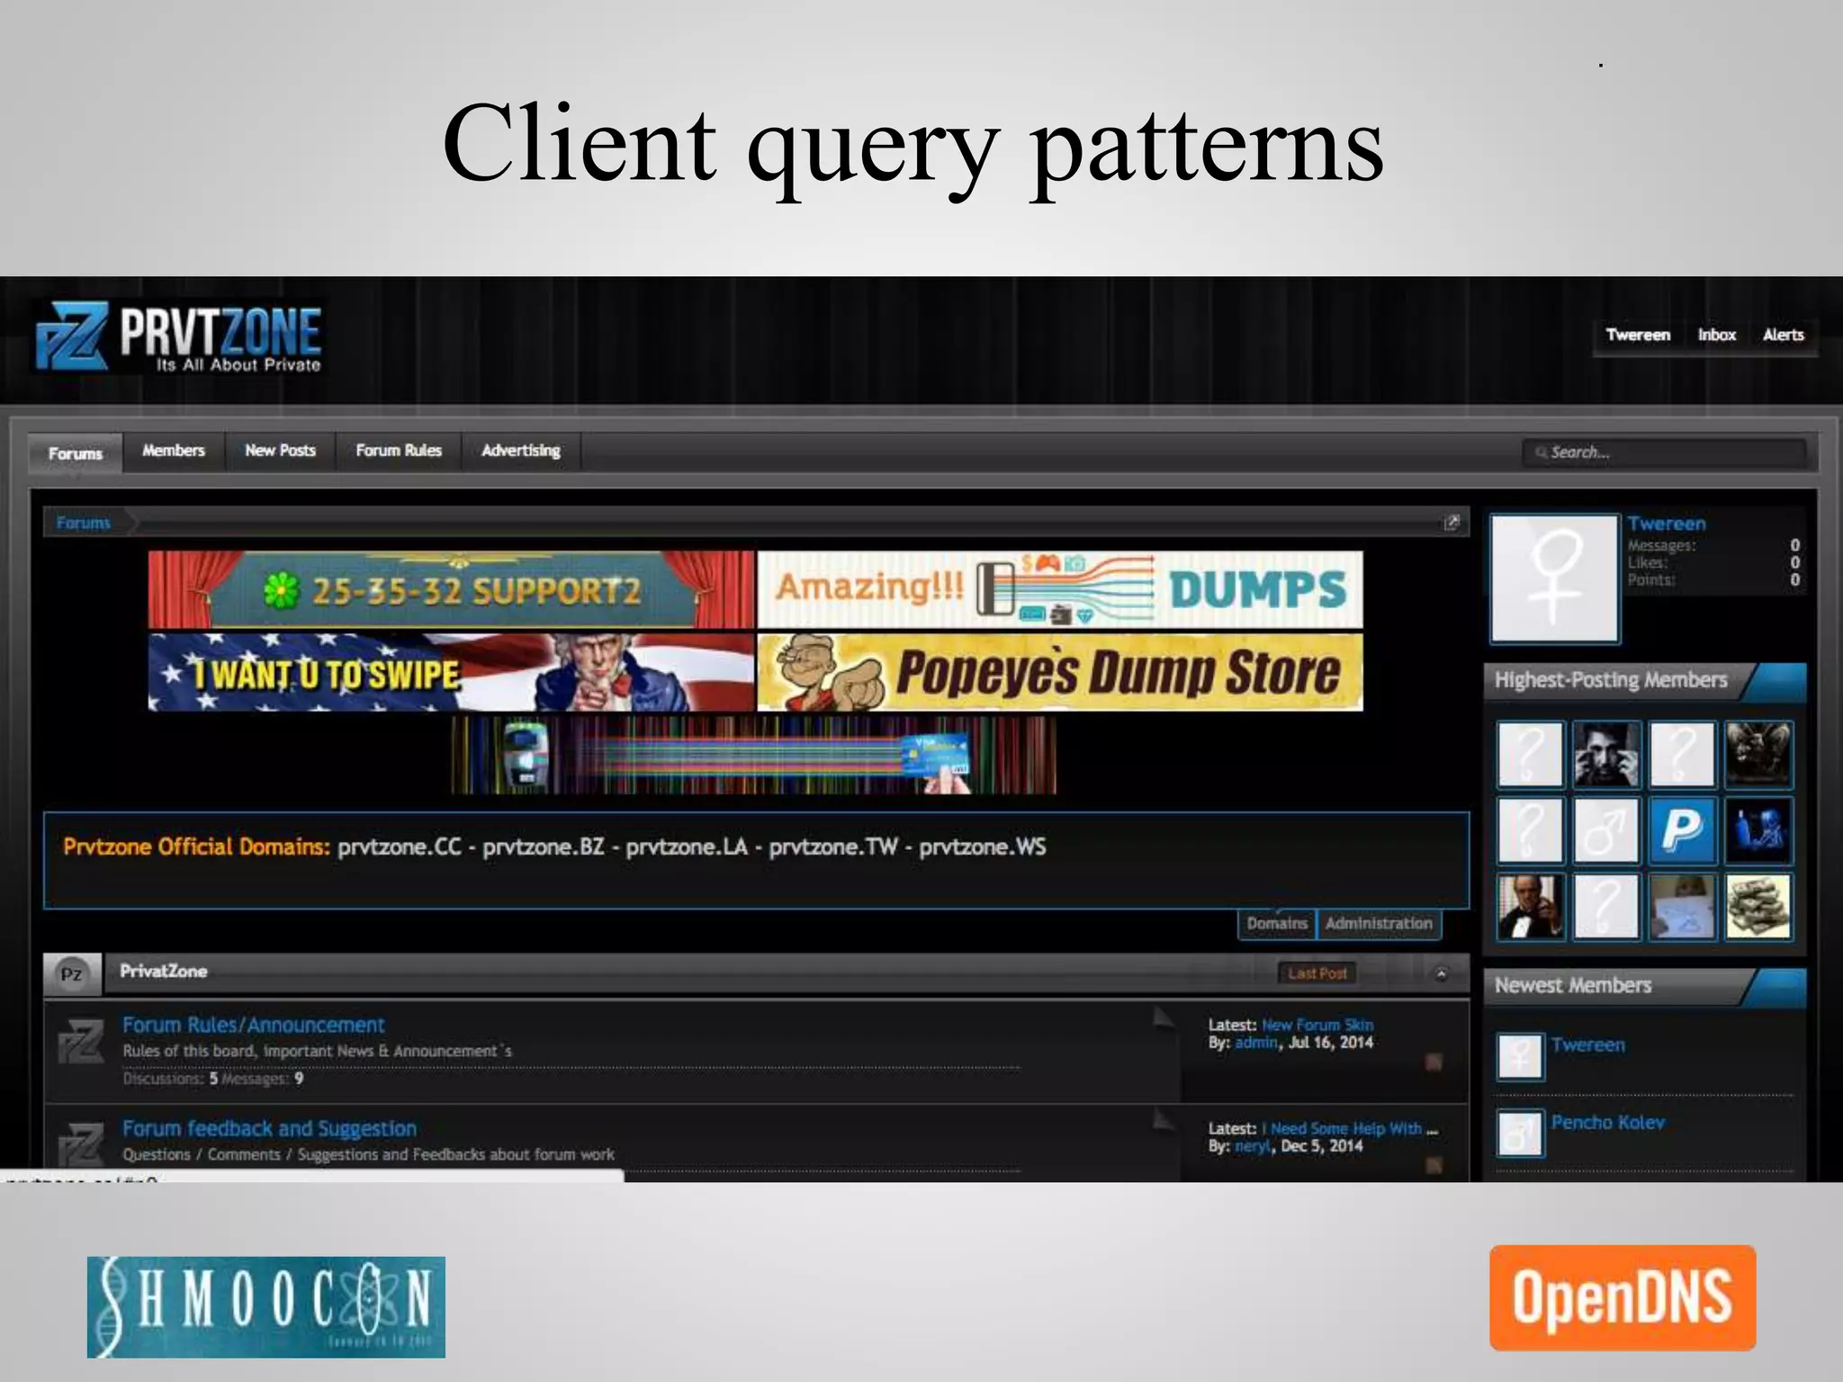Click the Forum feedback forum icon
Image resolution: width=1843 pixels, height=1382 pixels.
81,1145
